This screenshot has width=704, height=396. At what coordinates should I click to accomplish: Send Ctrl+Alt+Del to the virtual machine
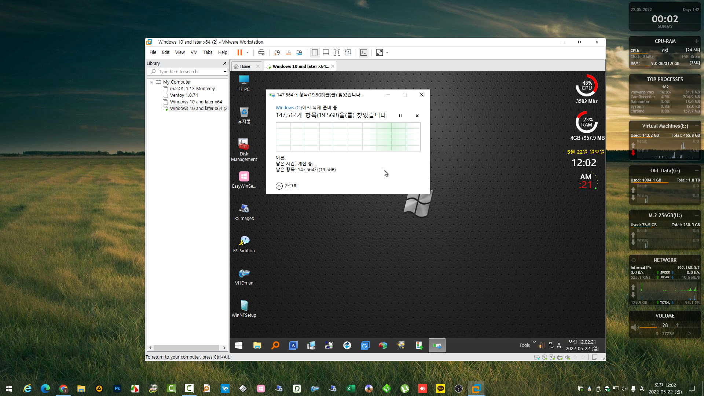(261, 52)
